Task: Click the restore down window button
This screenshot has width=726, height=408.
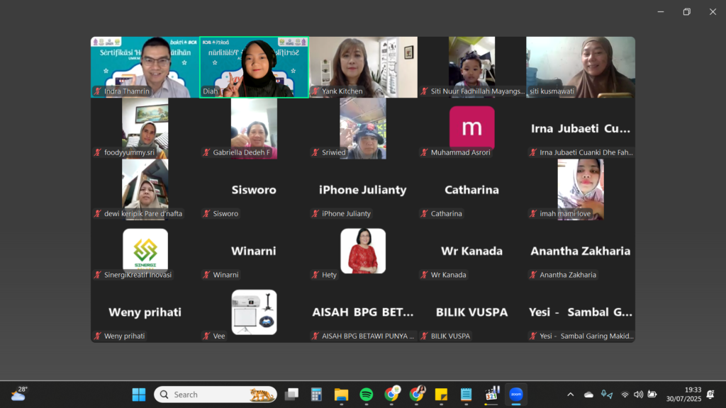Action: point(686,11)
